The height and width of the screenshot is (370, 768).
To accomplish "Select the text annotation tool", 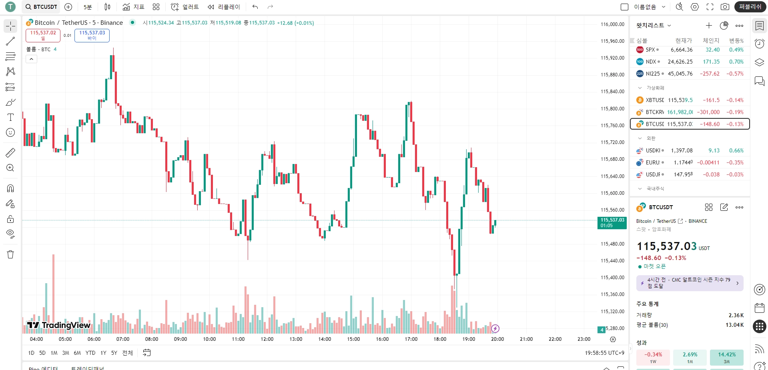I will (10, 117).
